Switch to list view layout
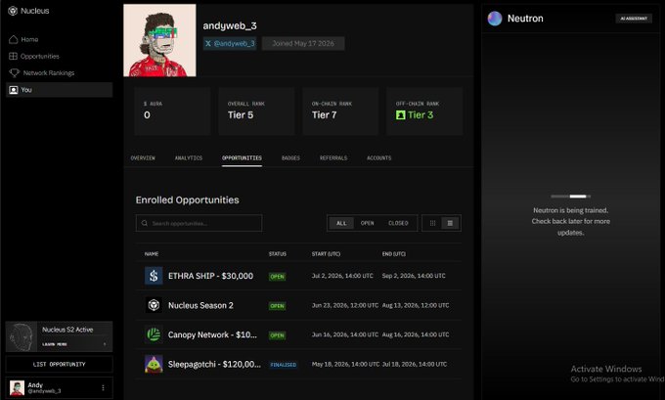This screenshot has height=400, width=665. (x=450, y=223)
